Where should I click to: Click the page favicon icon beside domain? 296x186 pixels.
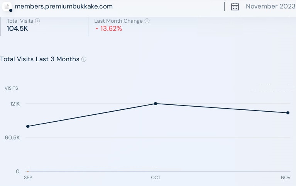pyautogui.click(x=7, y=7)
